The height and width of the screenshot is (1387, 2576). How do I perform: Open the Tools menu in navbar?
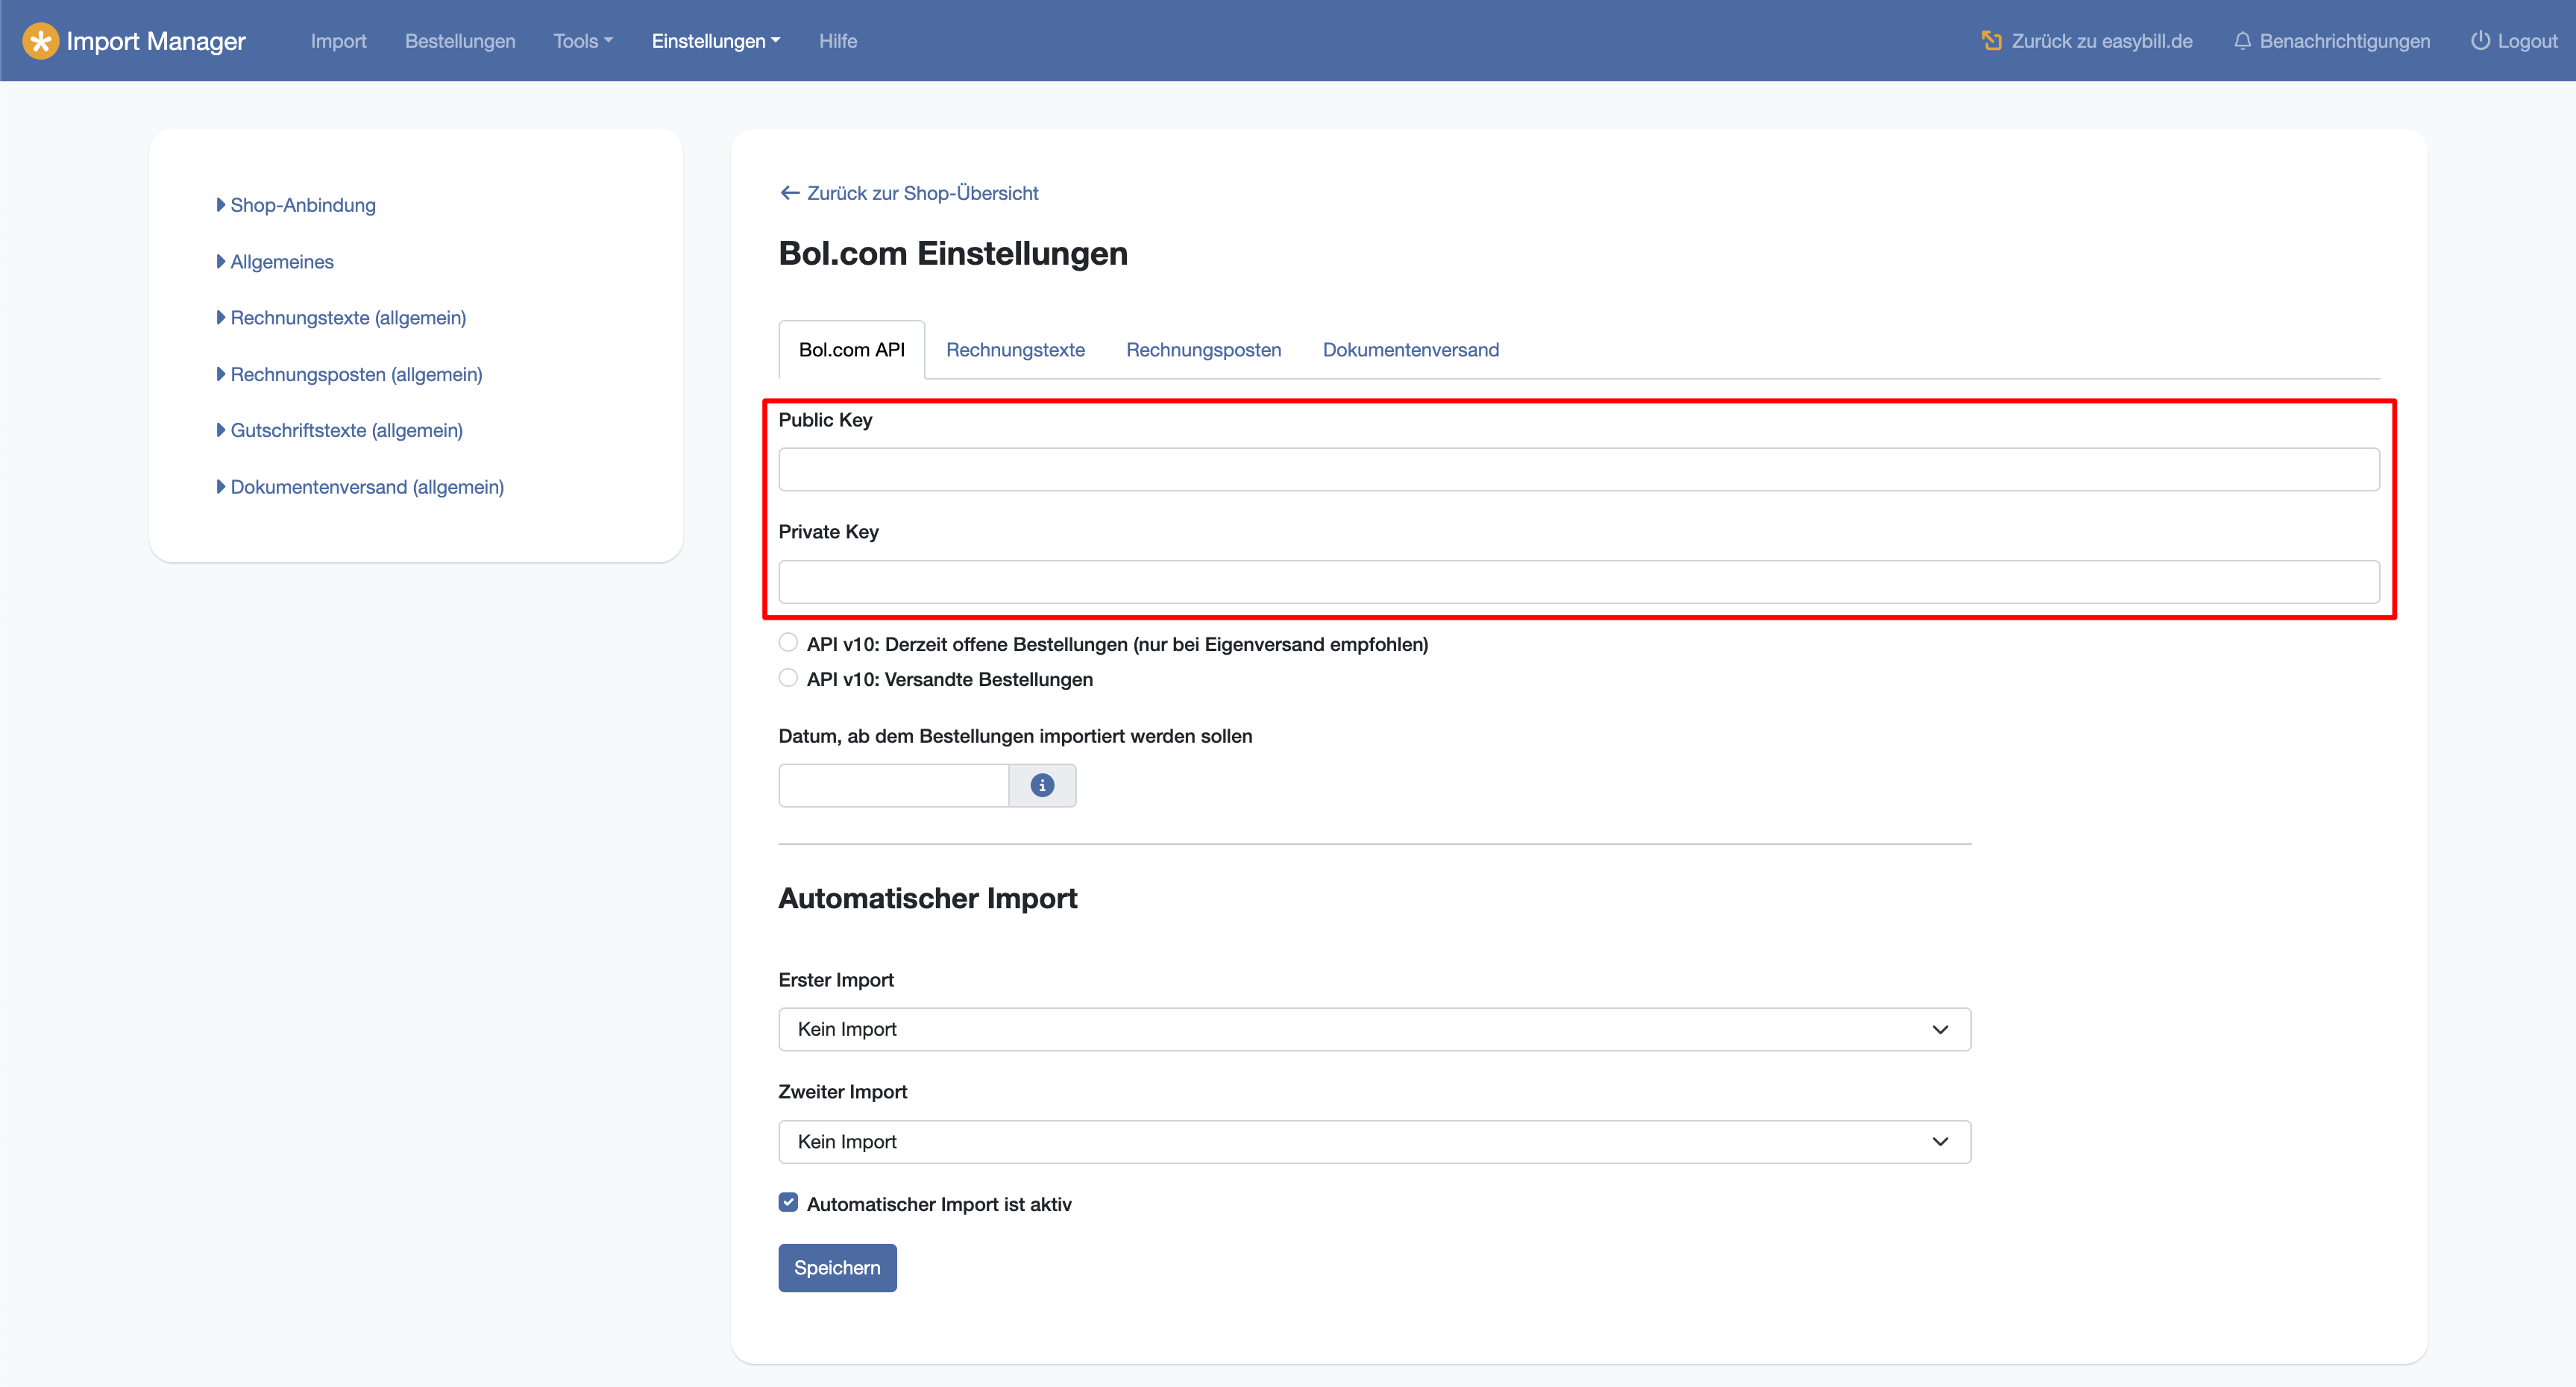coord(583,41)
